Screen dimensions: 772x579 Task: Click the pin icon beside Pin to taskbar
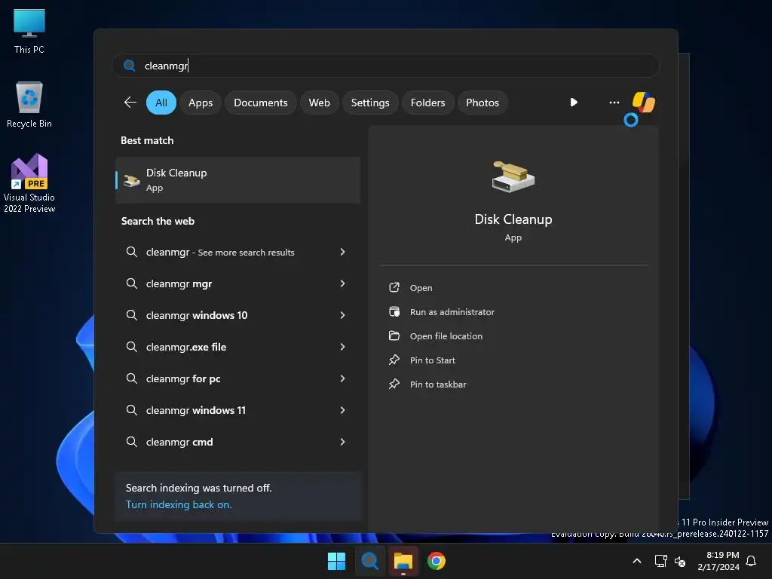pos(394,384)
